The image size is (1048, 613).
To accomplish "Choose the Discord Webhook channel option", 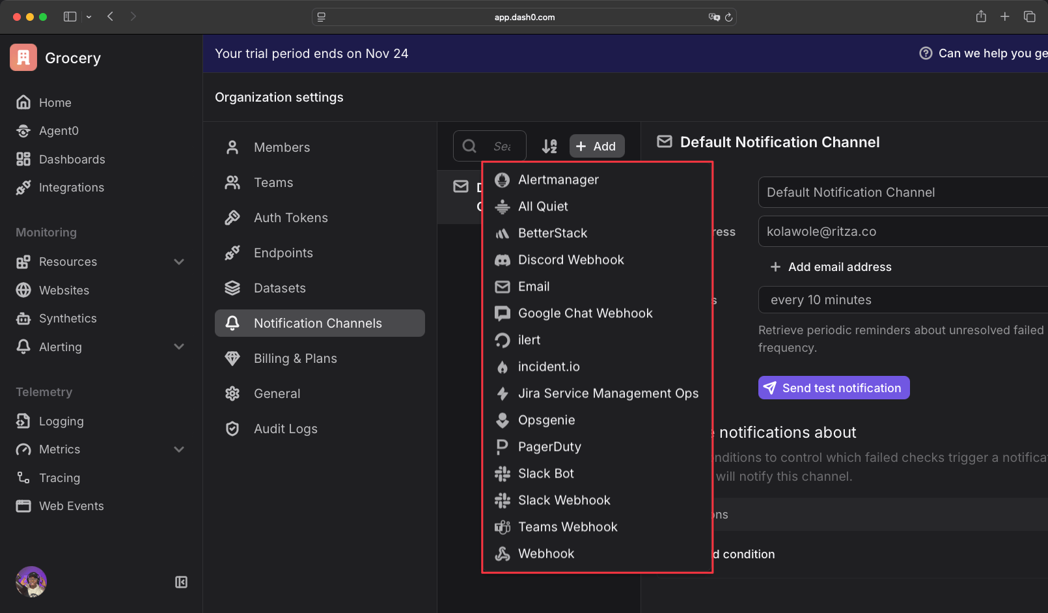I will tap(570, 259).
